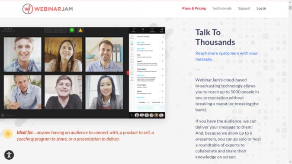292x164 pixels.
Task: Select the man in black shirt's video tile
Action: coord(63,92)
